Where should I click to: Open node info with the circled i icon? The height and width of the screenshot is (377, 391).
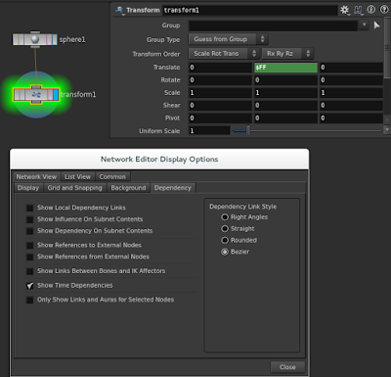371,10
